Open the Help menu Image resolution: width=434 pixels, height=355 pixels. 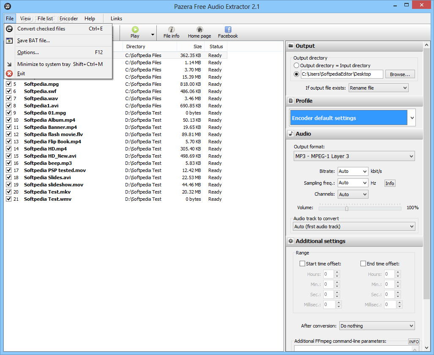(x=90, y=19)
